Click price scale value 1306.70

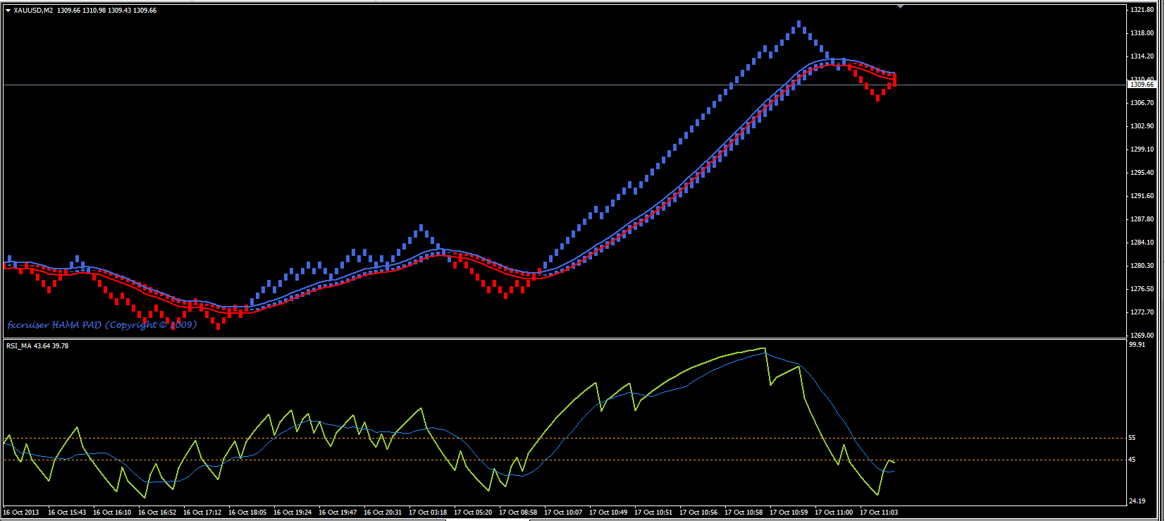(x=1142, y=103)
